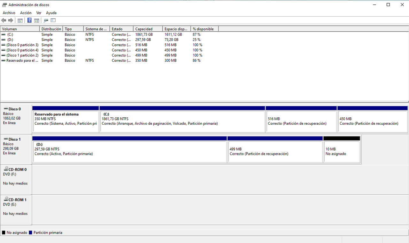Open the Archivo menu
409x243 pixels.
9,13
